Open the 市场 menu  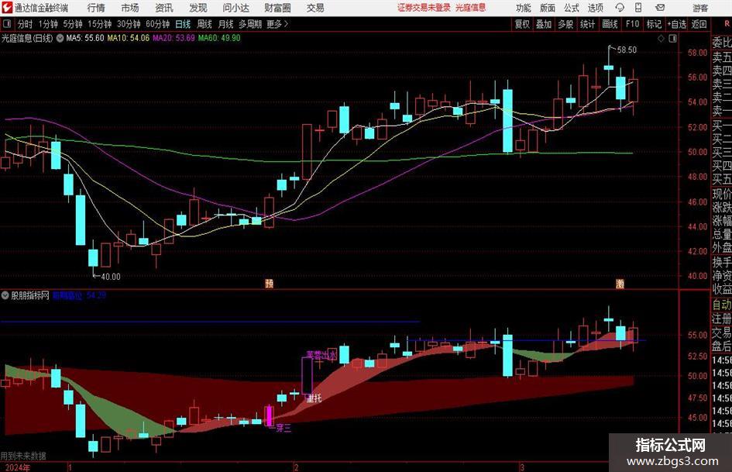[130, 8]
